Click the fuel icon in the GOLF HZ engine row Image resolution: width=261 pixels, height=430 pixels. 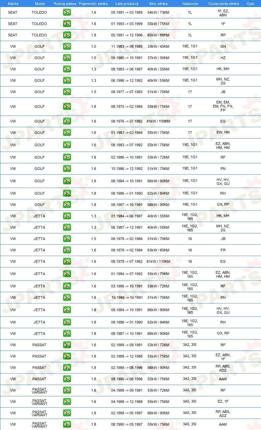(x=67, y=58)
